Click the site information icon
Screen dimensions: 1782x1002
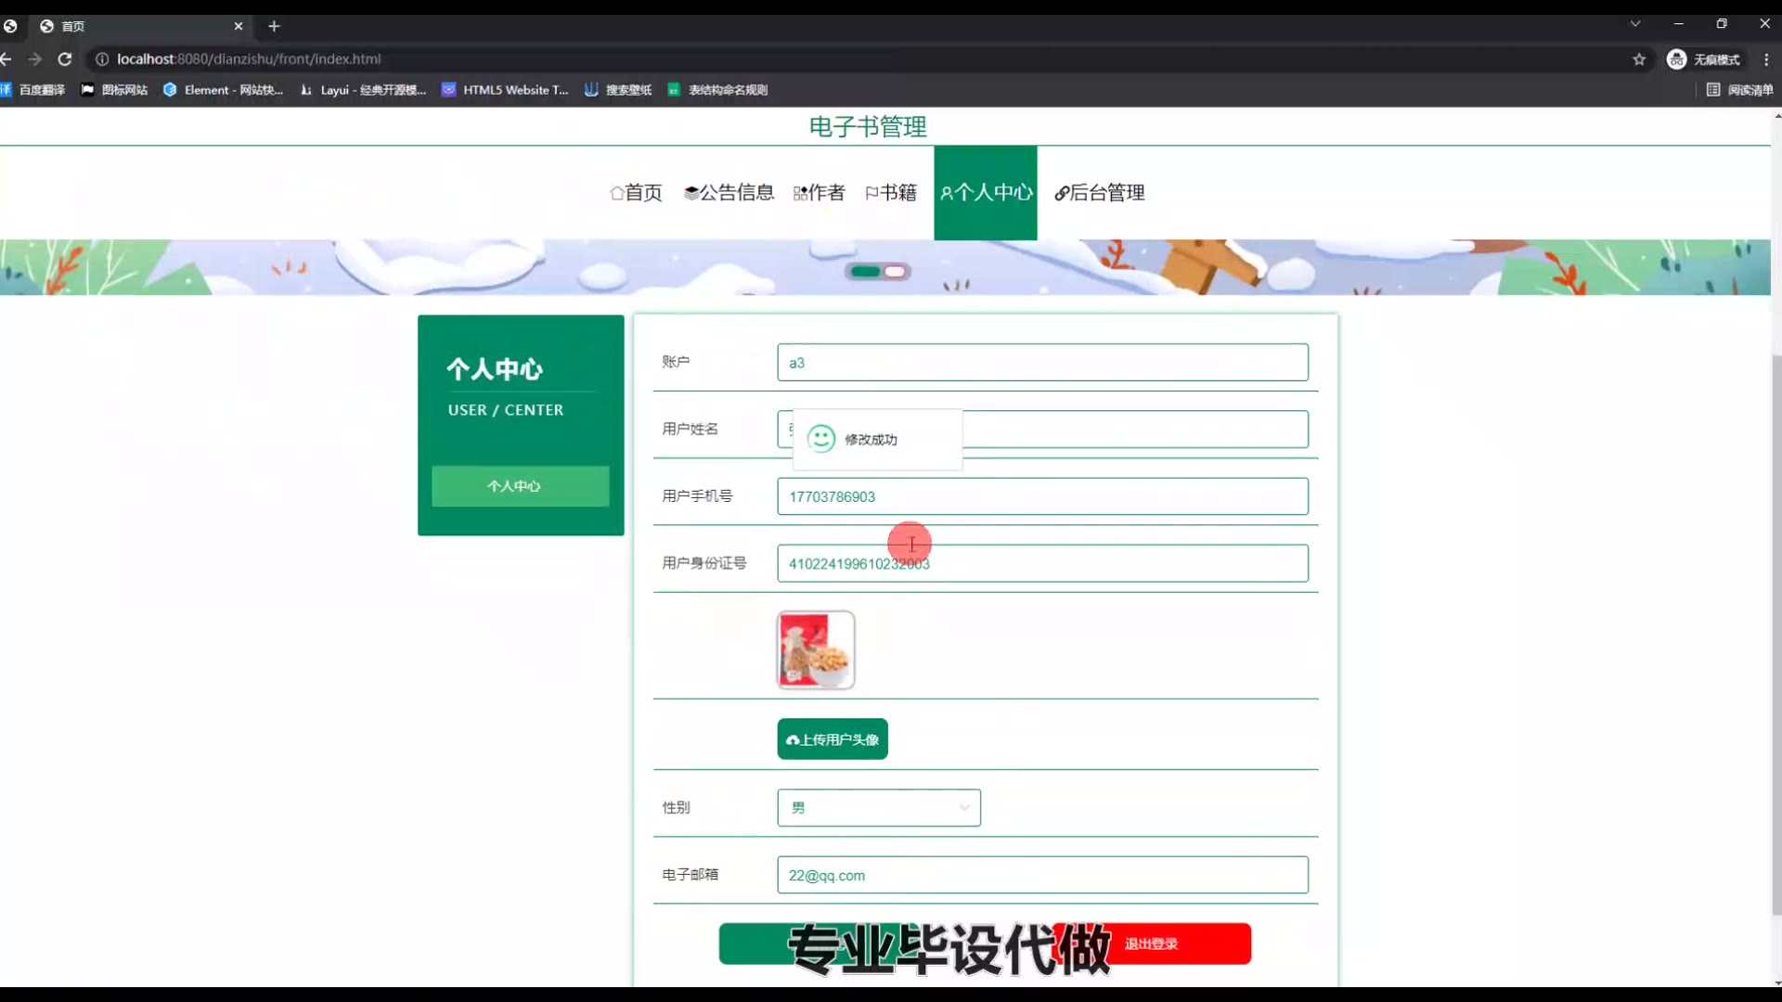(x=102, y=59)
